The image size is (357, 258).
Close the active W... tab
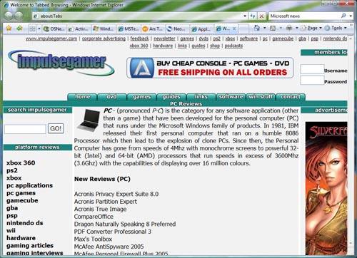click(x=234, y=29)
